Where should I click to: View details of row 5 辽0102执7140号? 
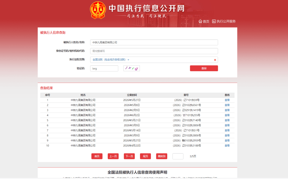coord(227,120)
